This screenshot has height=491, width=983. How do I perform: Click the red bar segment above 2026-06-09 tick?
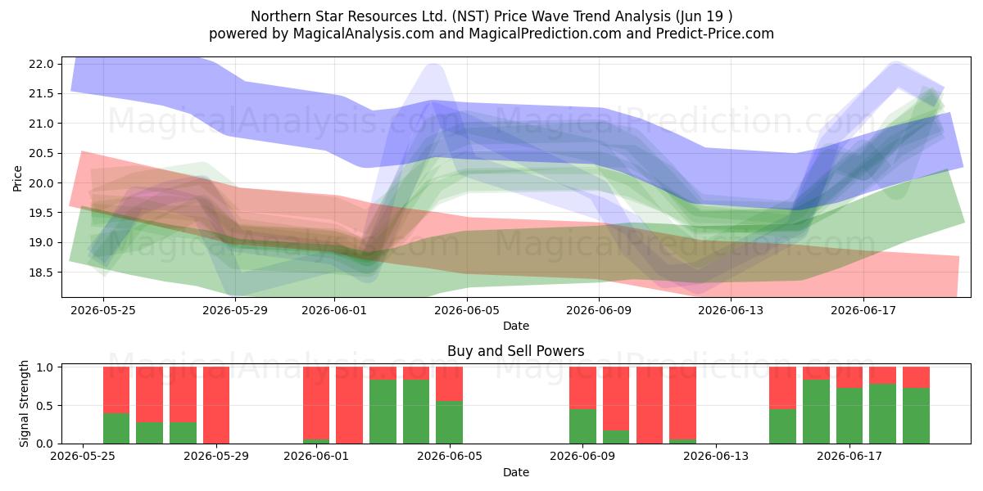pyautogui.click(x=582, y=388)
